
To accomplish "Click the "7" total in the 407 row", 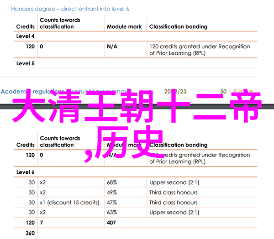I will click(41, 223).
